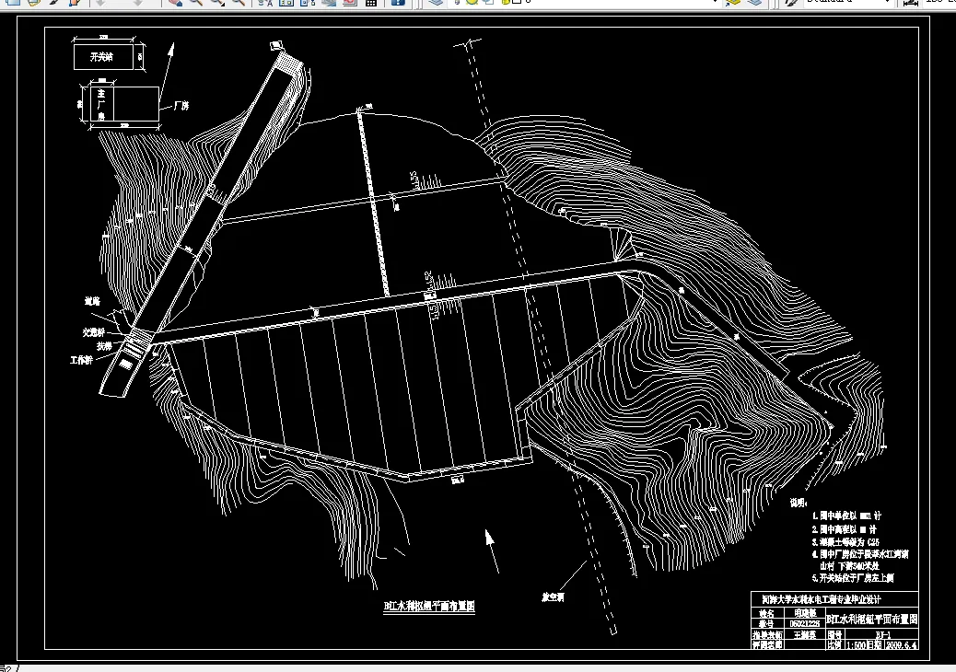Select note 2 about elevation units
Viewport: 956px width, 672px height.
[845, 529]
